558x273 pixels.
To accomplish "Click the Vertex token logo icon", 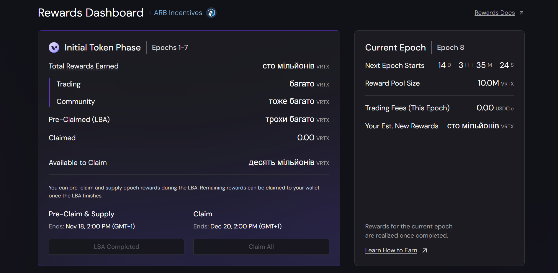I will click(x=54, y=48).
